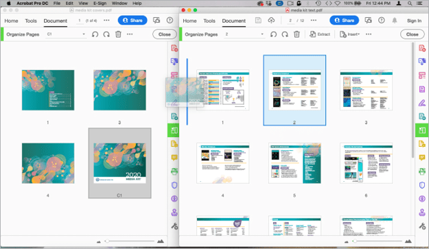
Task: Open red Create PDF tool in covers window rail
Action: 174,48
